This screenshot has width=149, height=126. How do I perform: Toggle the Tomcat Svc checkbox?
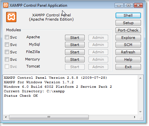[x=7, y=67]
